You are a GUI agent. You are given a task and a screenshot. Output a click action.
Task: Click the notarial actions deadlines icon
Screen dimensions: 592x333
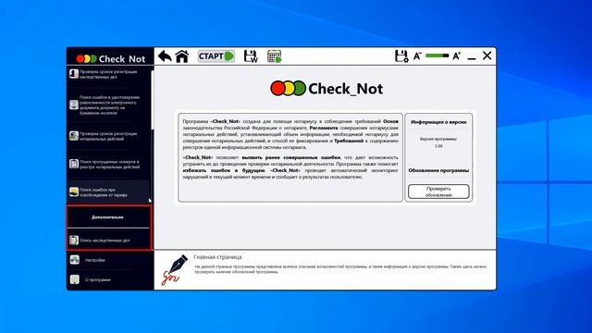coord(74,136)
